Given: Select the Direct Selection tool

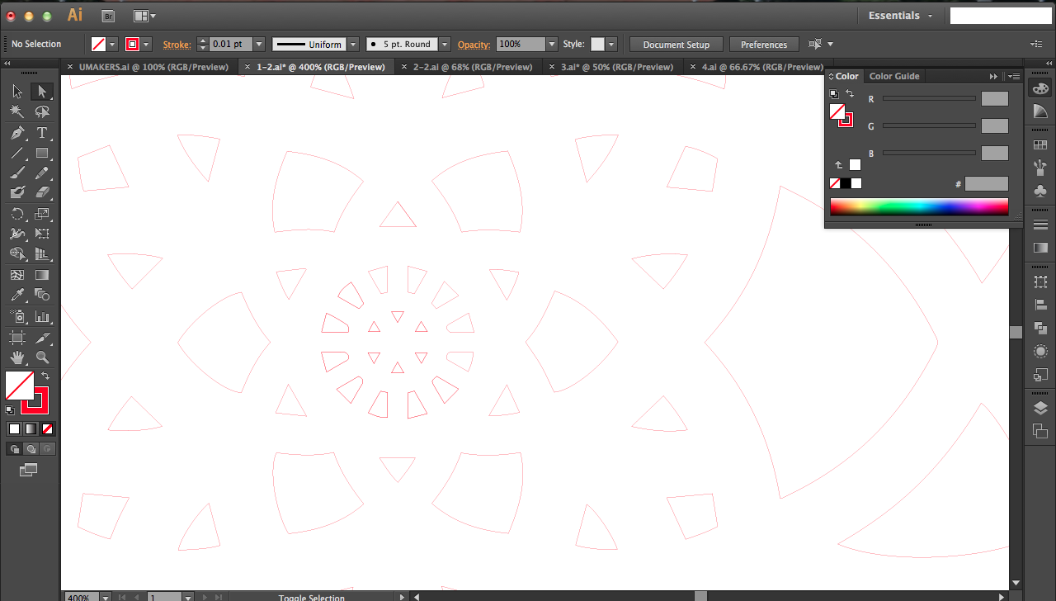Looking at the screenshot, I should click(41, 92).
